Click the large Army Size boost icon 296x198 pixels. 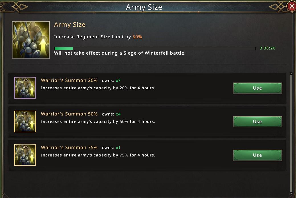point(31,40)
